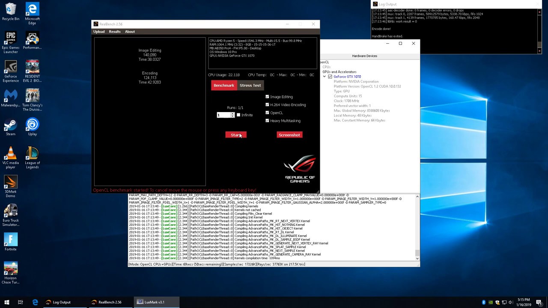Open the Steam desktop icon

pos(11,127)
